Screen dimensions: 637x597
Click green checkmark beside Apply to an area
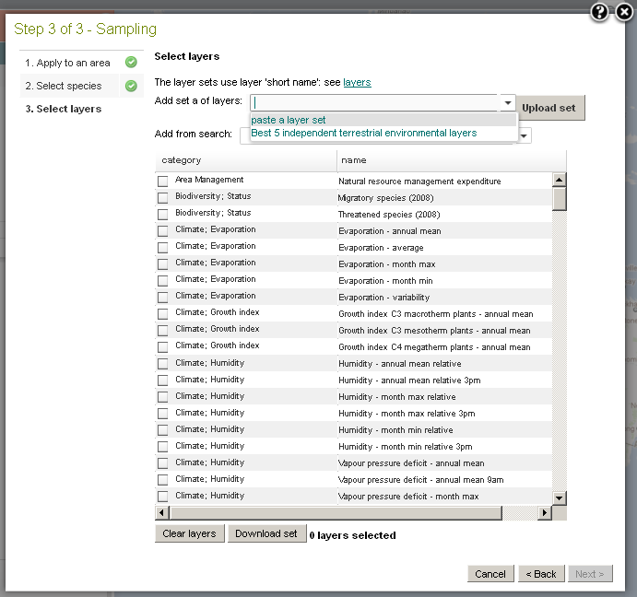coord(131,63)
